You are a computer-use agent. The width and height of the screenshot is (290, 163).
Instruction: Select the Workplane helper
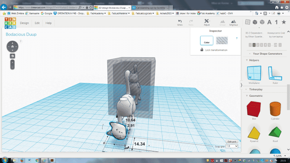(x=254, y=75)
